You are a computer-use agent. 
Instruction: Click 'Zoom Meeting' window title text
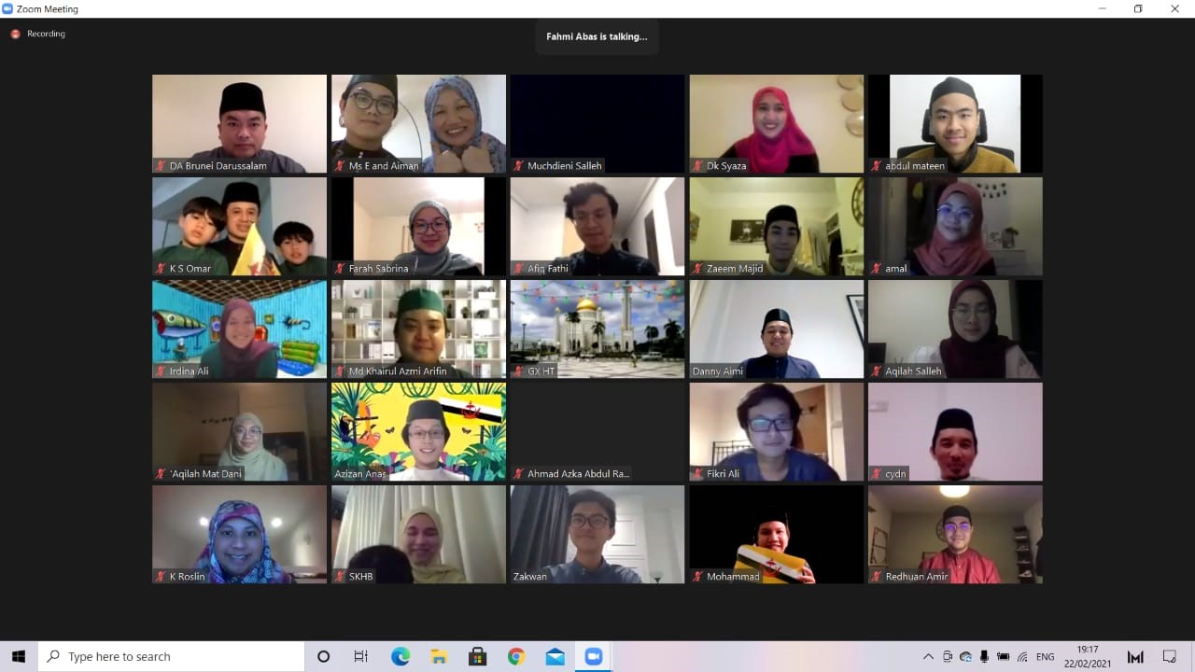tap(48, 9)
